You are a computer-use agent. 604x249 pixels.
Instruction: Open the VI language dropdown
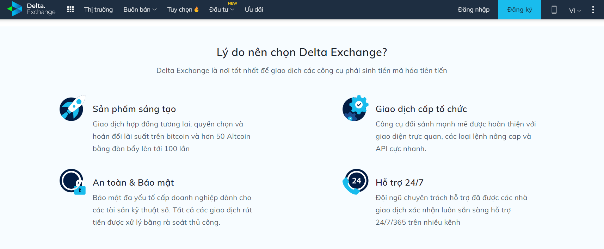[x=575, y=10]
